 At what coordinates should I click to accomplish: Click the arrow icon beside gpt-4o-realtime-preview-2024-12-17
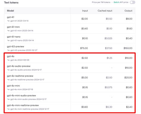(x=8, y=80)
